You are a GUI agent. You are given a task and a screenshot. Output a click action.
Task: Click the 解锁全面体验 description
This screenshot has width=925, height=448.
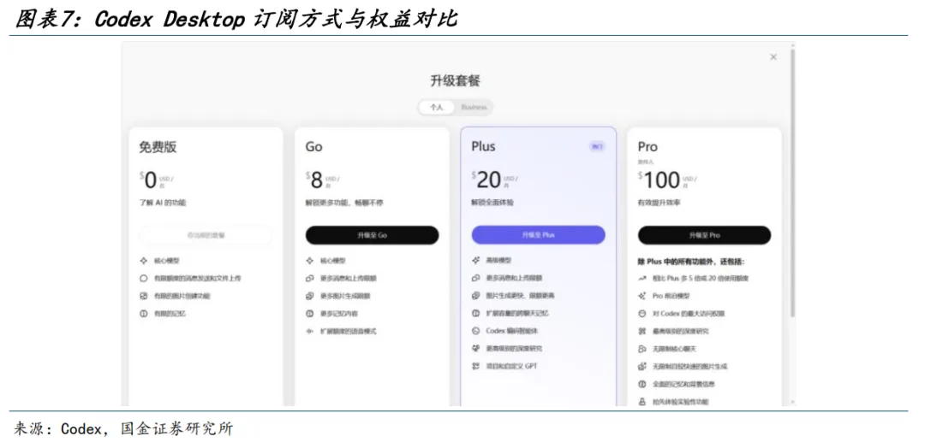[x=492, y=203]
